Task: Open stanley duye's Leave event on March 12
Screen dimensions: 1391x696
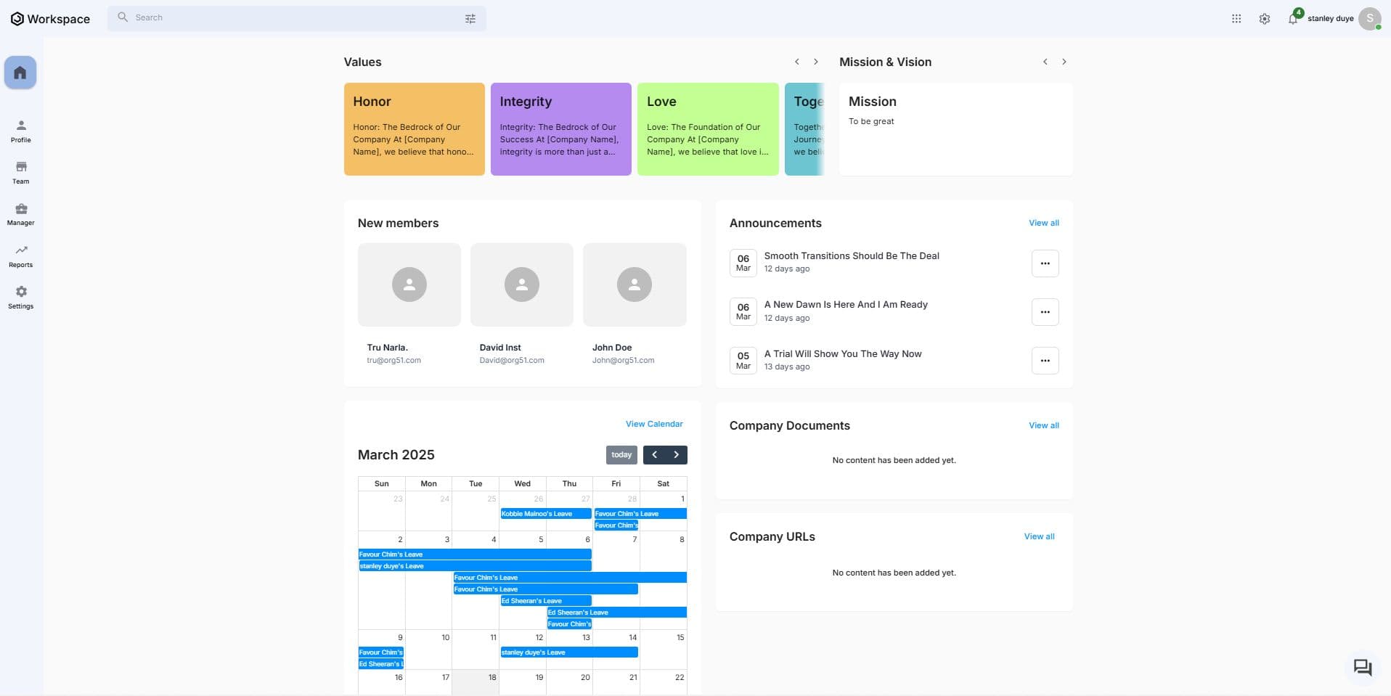Action: (x=569, y=652)
